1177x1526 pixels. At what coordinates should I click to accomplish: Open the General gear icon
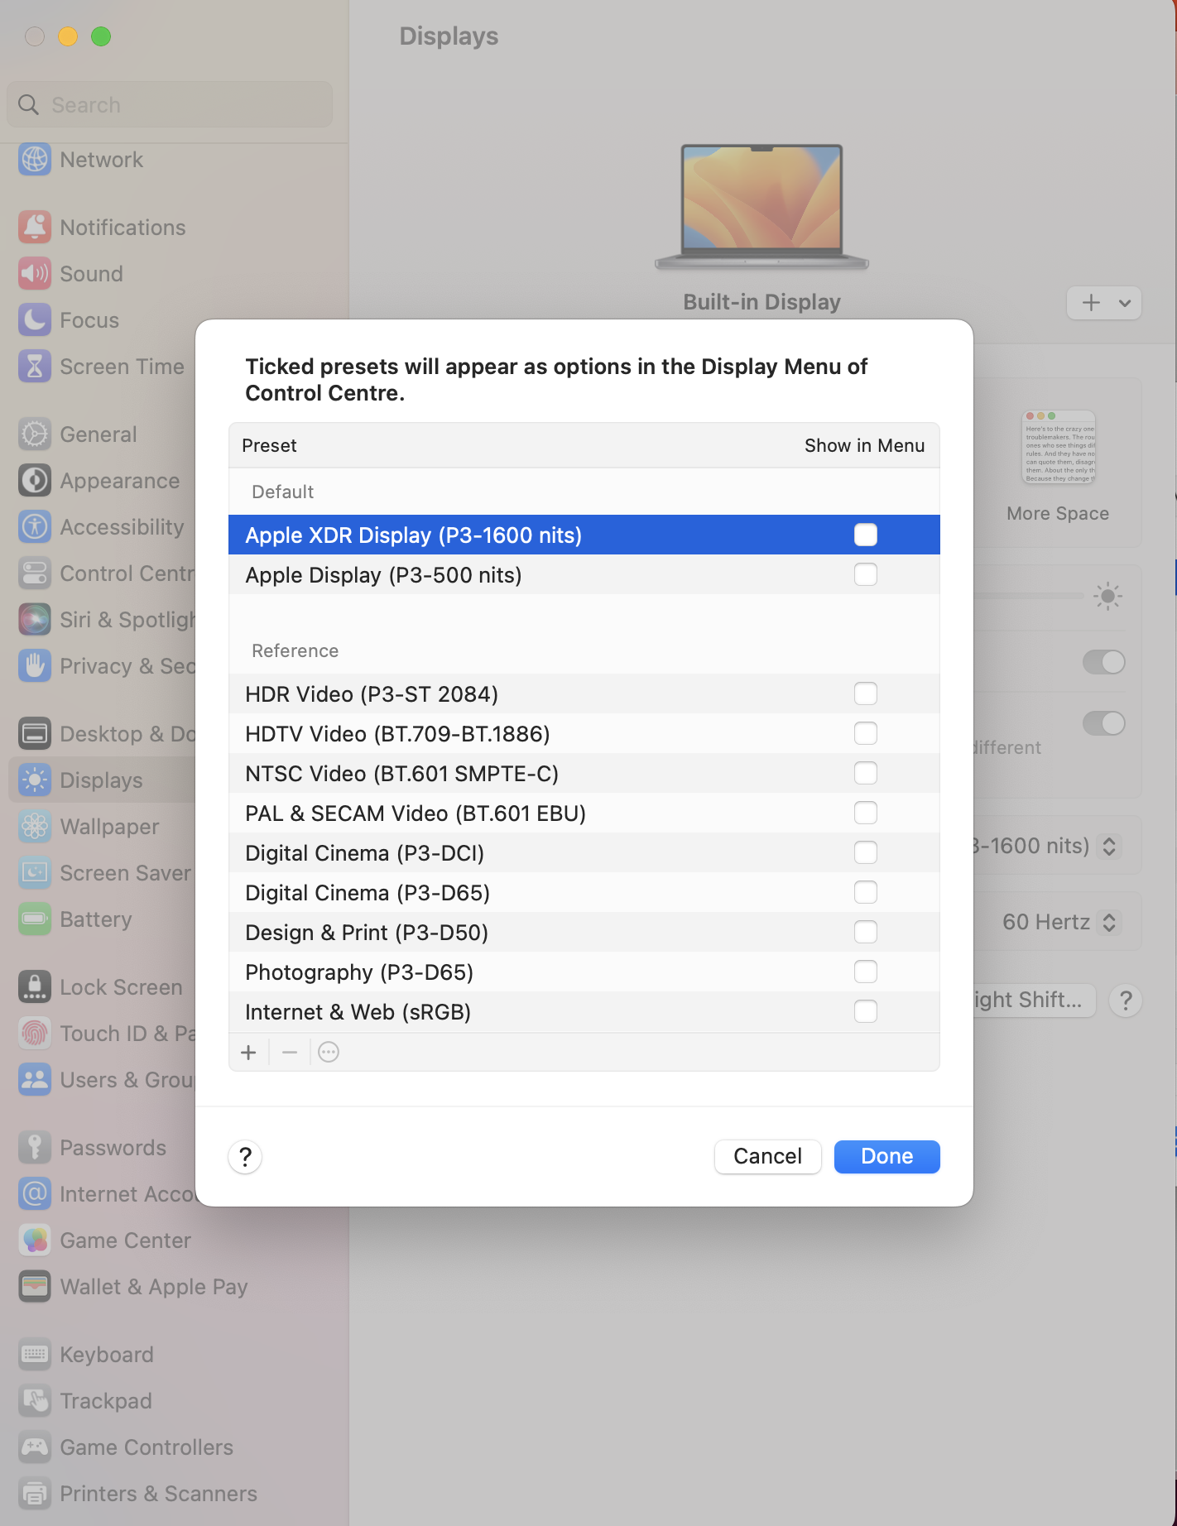click(35, 434)
